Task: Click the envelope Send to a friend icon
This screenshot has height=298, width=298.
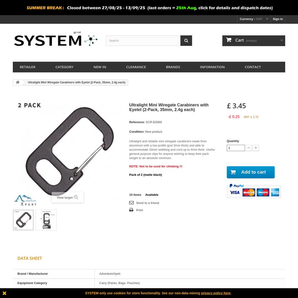Action: click(x=131, y=203)
